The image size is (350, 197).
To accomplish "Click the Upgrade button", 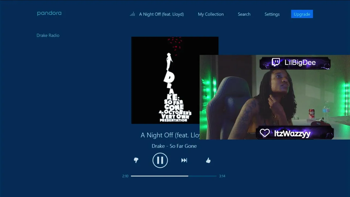I will [302, 14].
